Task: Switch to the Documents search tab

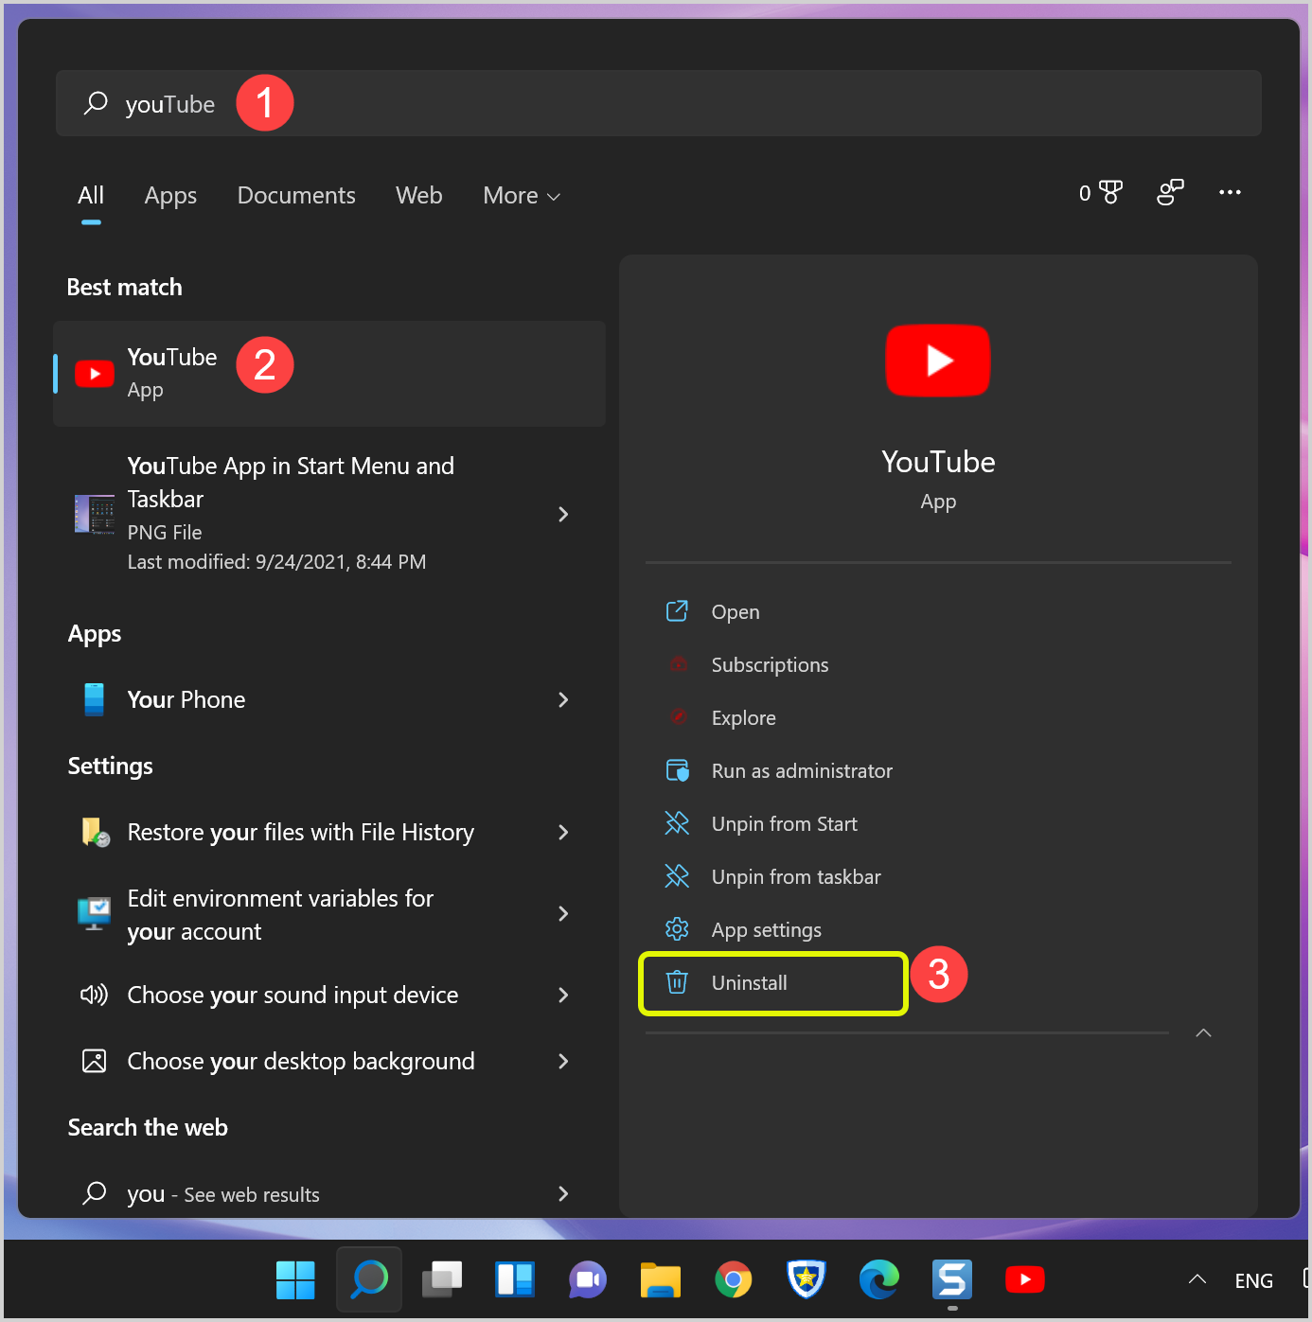Action: (x=296, y=196)
